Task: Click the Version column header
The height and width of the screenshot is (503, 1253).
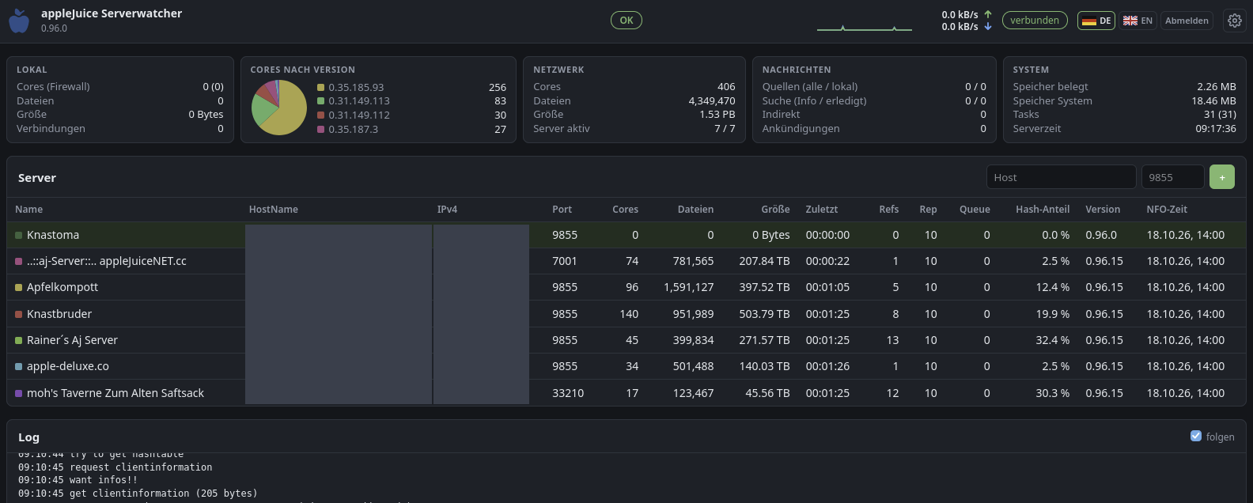Action: 1103,210
